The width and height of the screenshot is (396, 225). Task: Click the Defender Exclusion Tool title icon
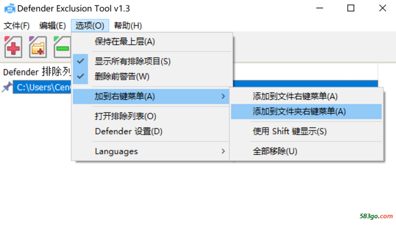[10, 9]
